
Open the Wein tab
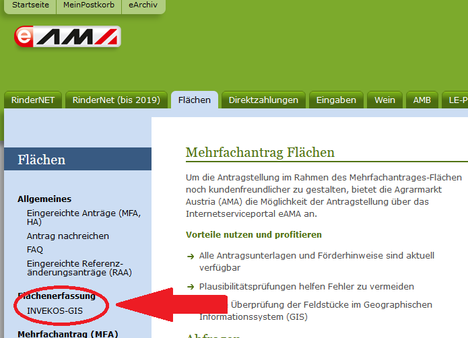point(385,100)
